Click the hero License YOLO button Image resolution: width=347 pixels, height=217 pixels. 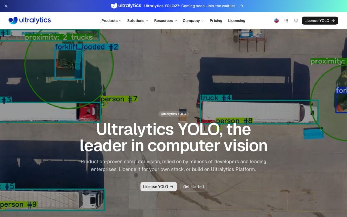coord(159,187)
